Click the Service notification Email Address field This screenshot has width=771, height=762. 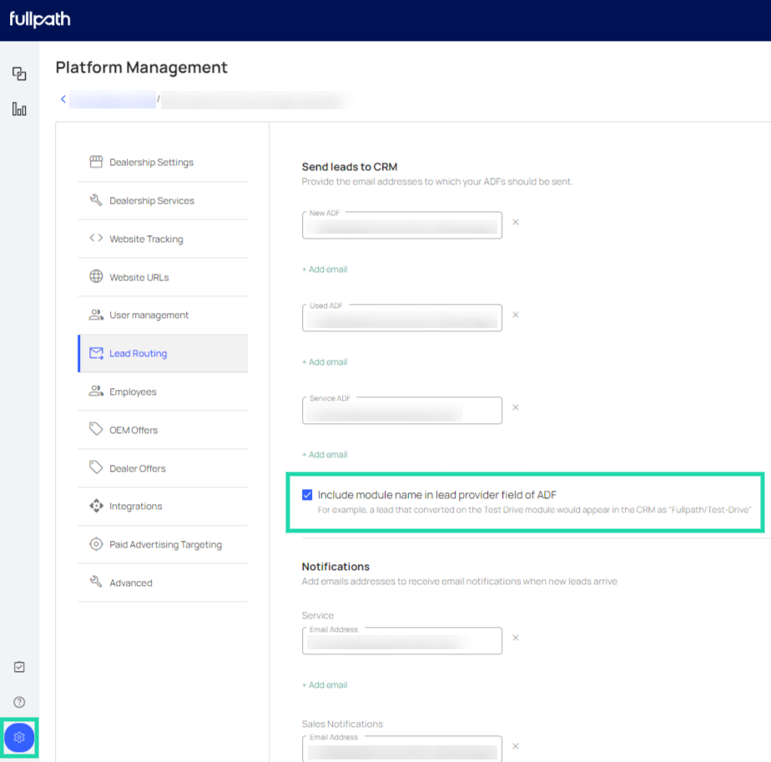401,642
